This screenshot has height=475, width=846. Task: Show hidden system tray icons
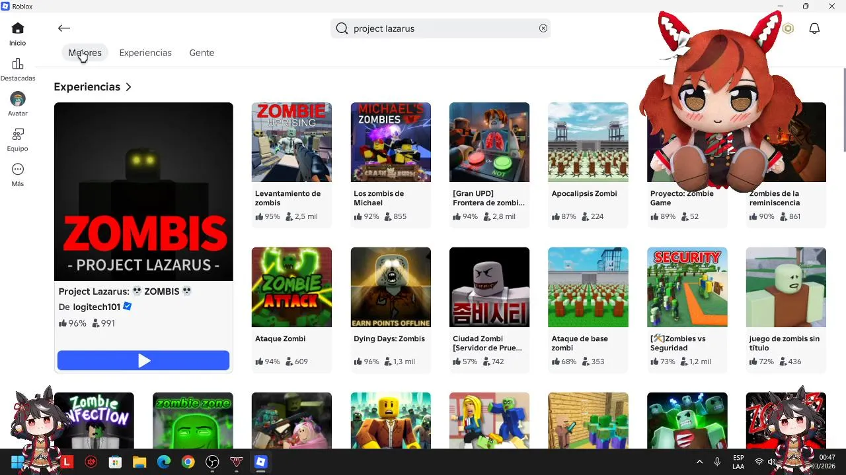[699, 462]
